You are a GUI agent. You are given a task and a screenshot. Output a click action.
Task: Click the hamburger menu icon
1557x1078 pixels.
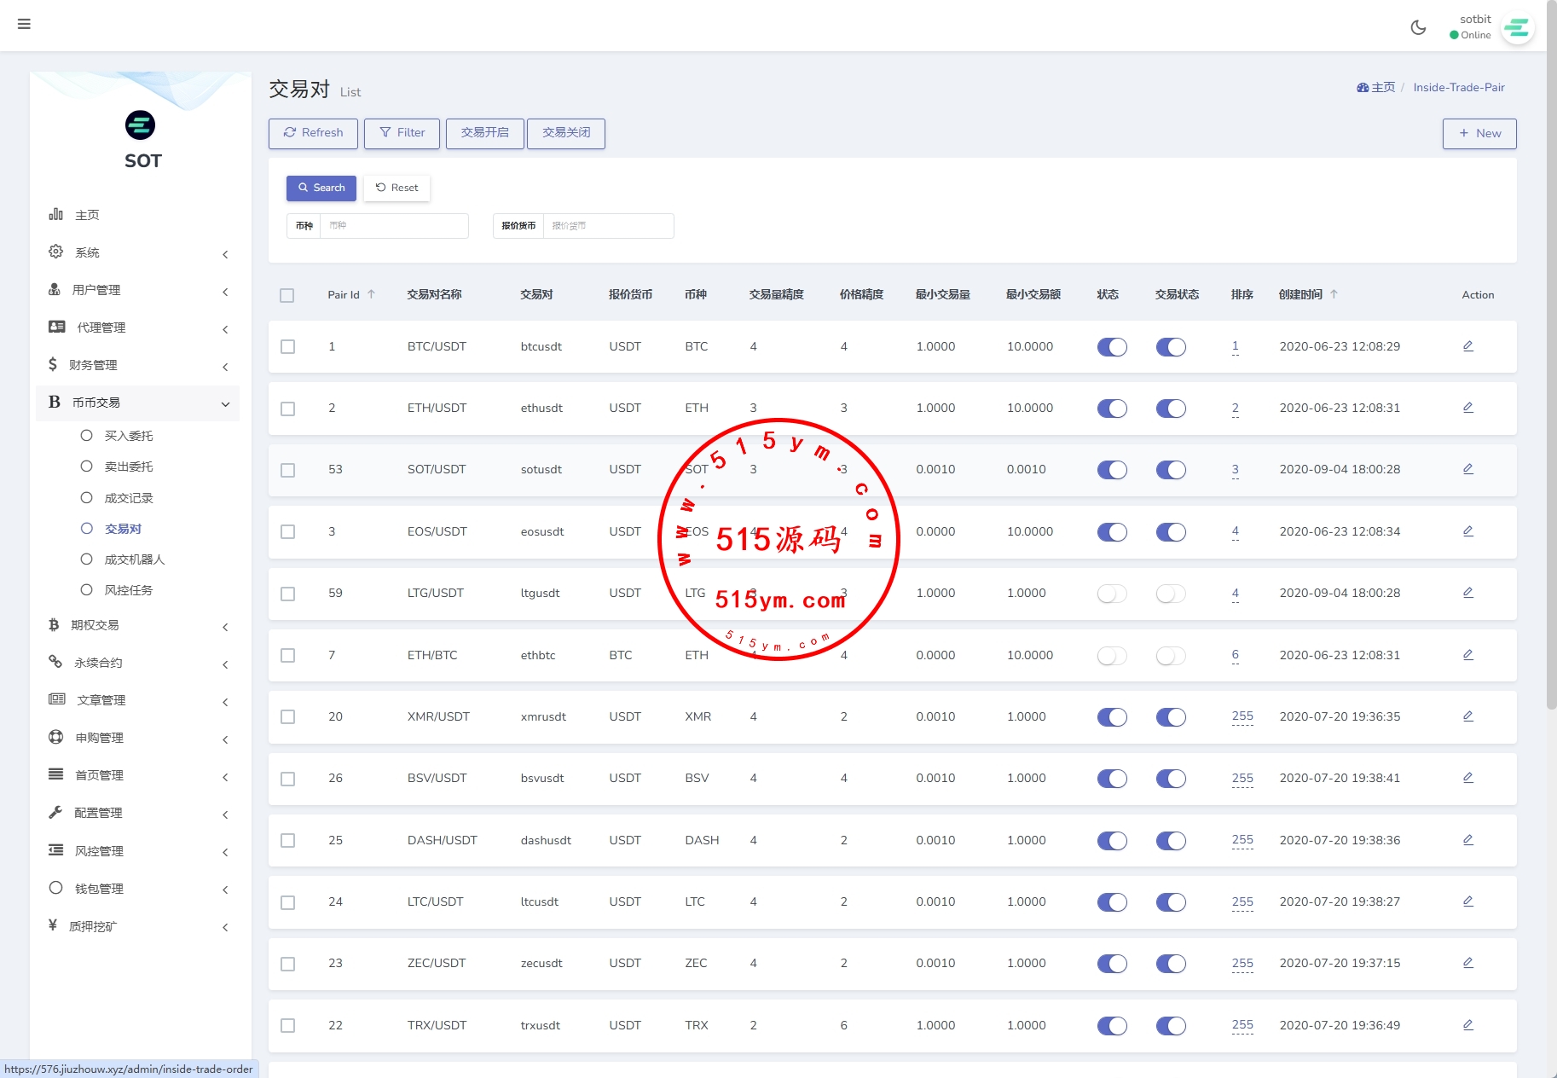(x=24, y=24)
